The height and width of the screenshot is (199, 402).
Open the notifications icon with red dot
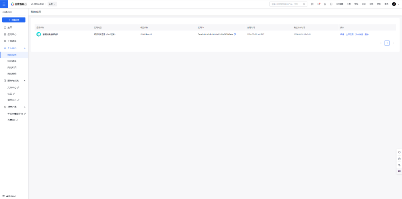coord(319,4)
